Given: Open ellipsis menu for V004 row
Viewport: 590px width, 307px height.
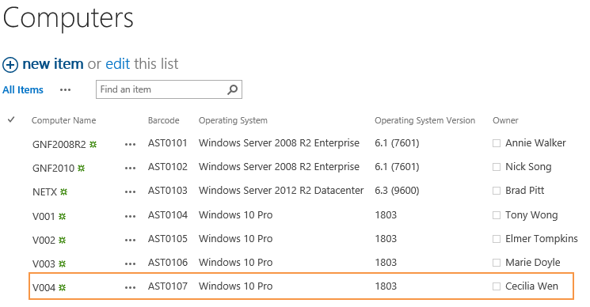Looking at the screenshot, I should coord(130,287).
